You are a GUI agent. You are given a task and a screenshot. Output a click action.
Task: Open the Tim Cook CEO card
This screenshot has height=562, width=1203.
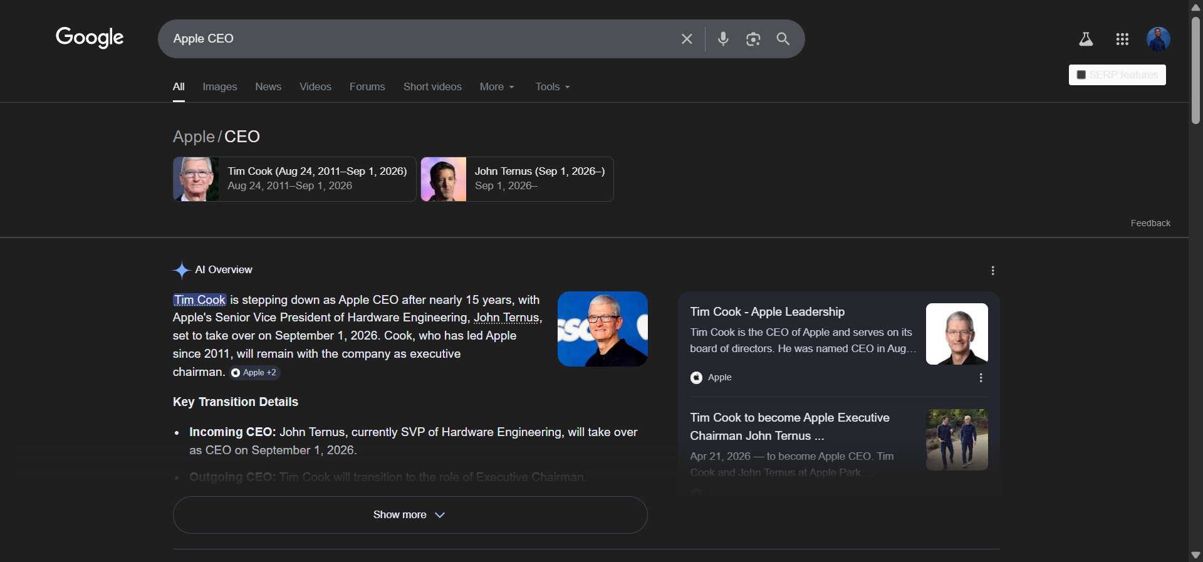[294, 179]
